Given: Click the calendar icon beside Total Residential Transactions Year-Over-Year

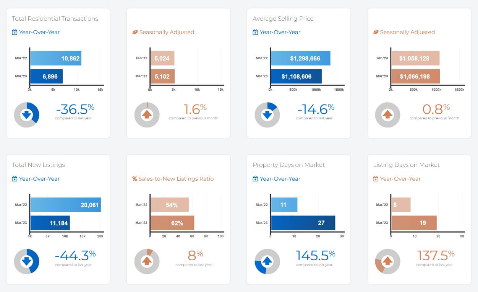Looking at the screenshot, I should click(x=15, y=33).
